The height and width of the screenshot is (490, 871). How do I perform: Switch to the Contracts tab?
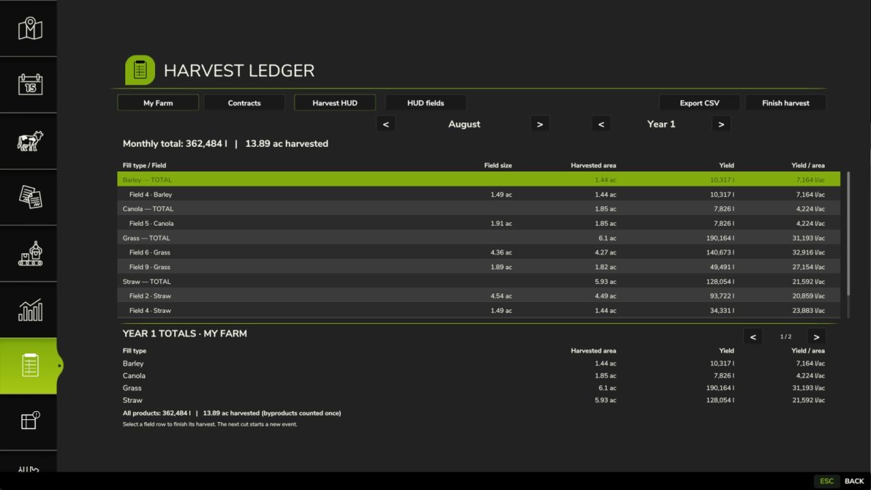(x=244, y=103)
